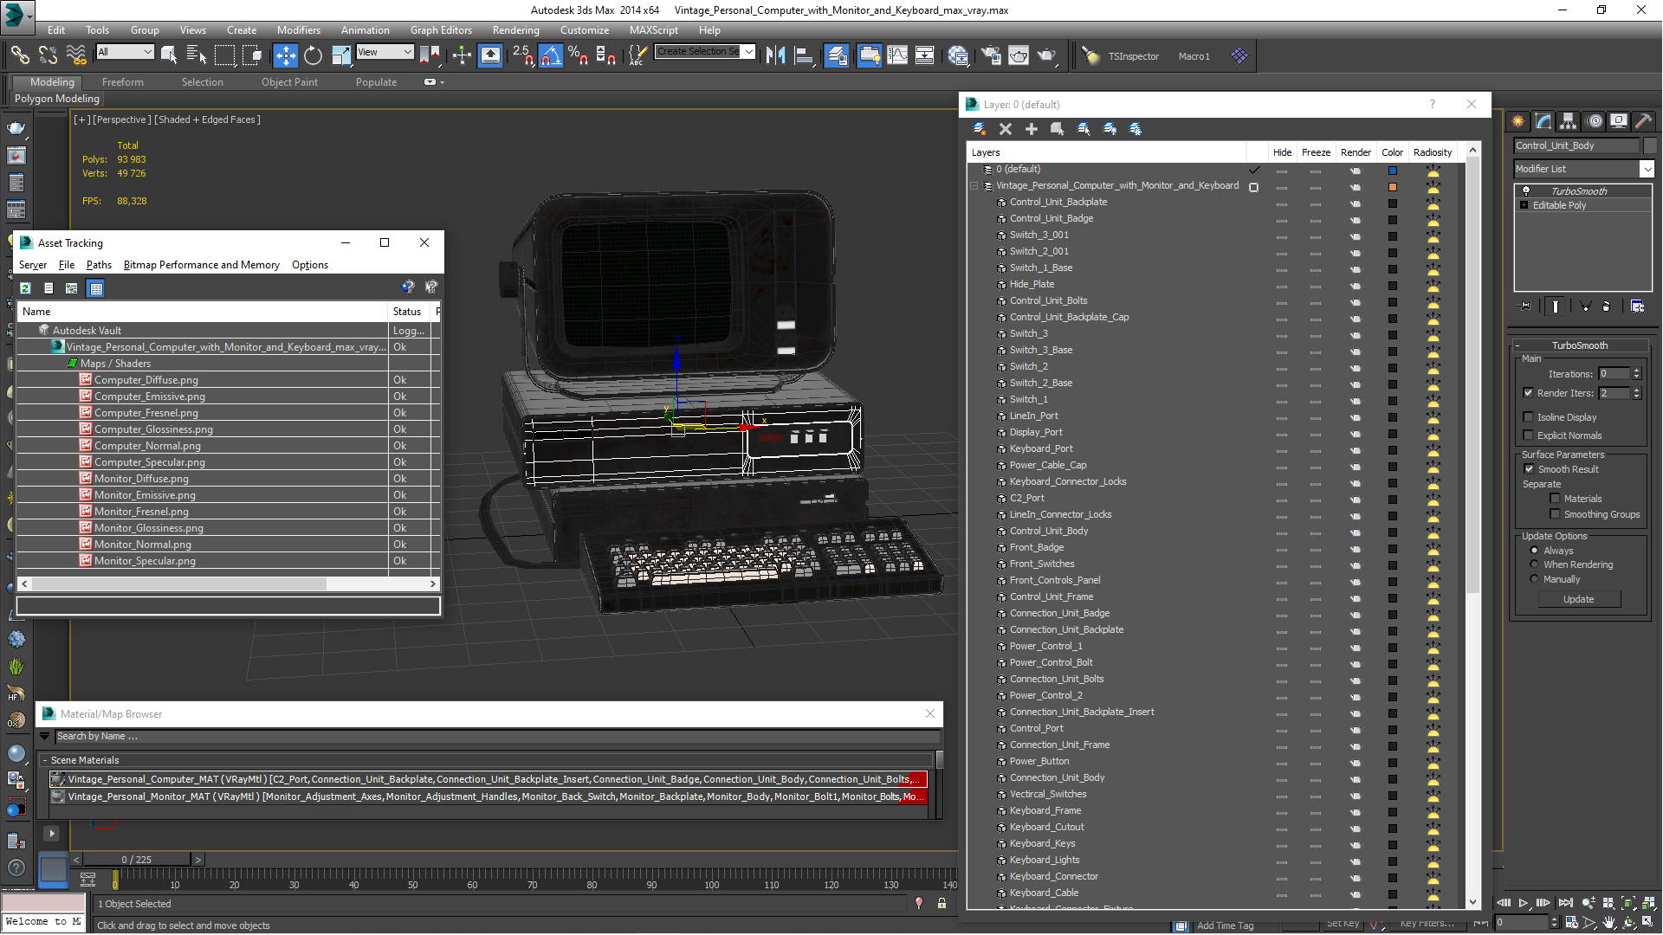Open the Graph Editors menu
1663x935 pixels.
[441, 30]
